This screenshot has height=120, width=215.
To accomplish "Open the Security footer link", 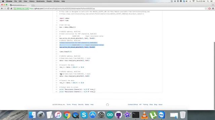I will point(81,104).
